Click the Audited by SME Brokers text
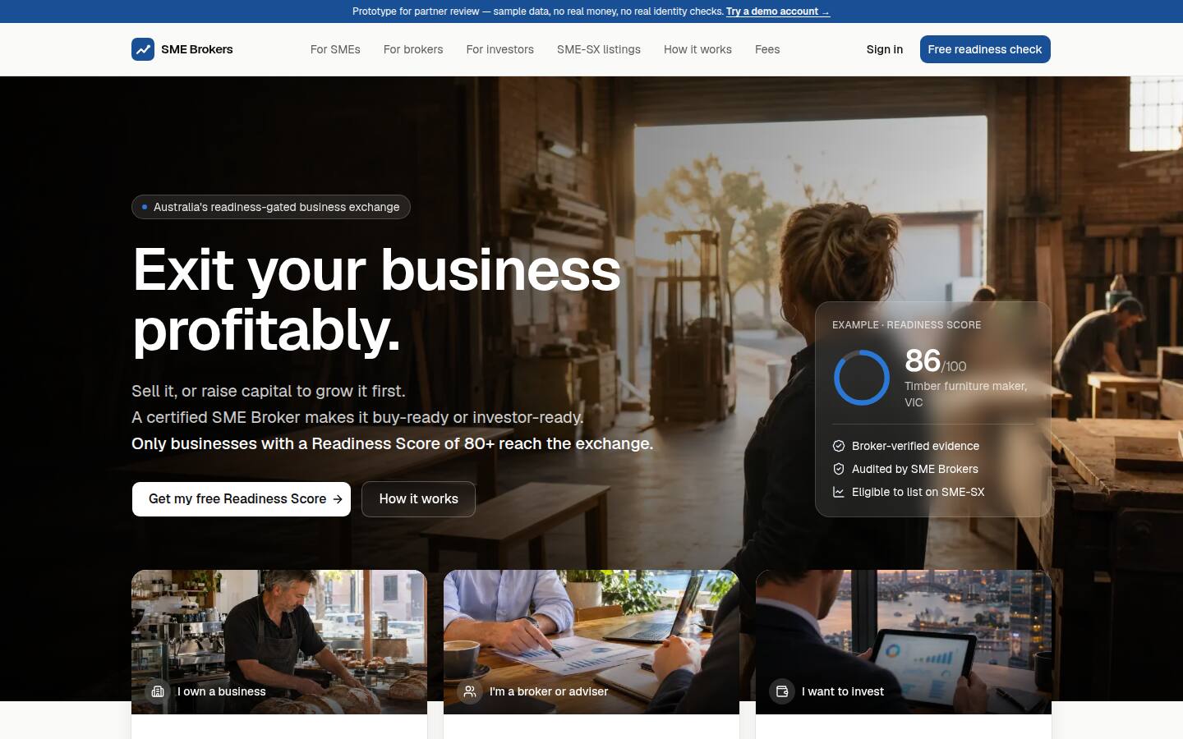Screen dimensions: 1183x739 tap(915, 469)
